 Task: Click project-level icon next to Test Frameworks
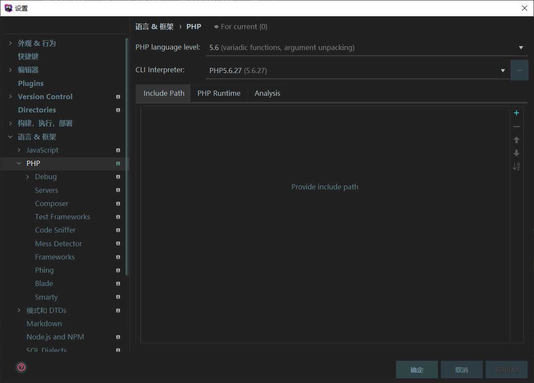point(118,217)
